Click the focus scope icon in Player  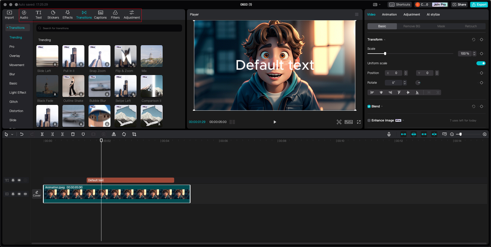(x=339, y=122)
